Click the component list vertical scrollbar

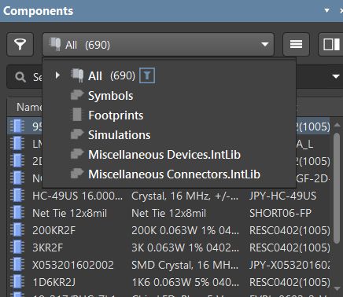tap(337, 189)
